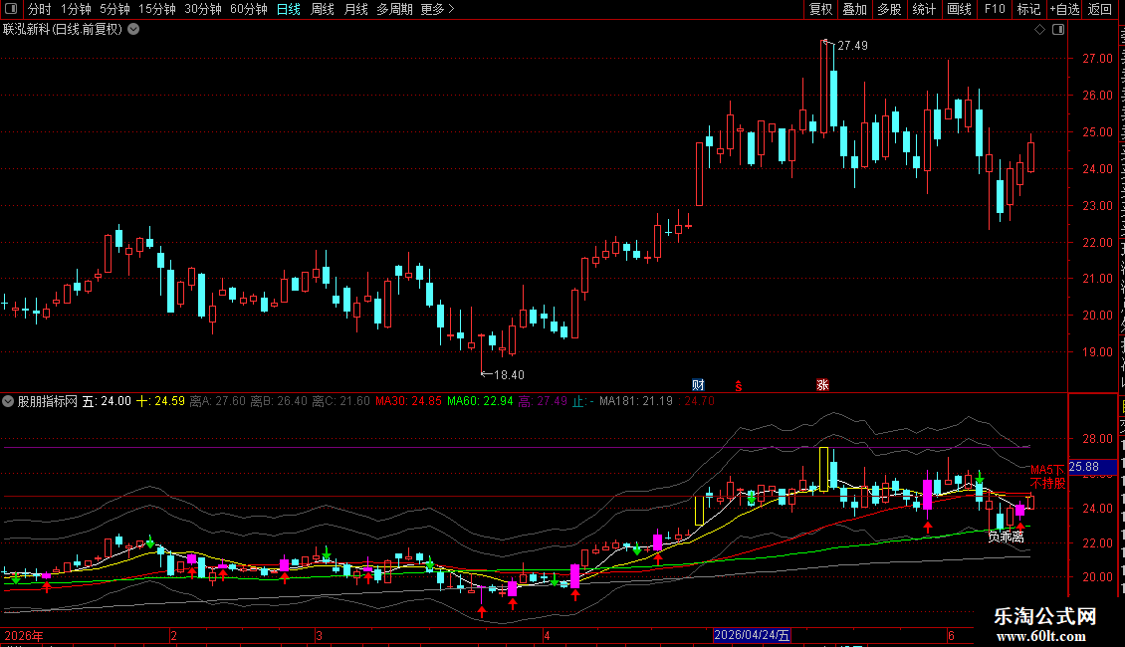The image size is (1125, 647).
Task: Click the 2026/04/24/五 date marker
Action: click(752, 635)
